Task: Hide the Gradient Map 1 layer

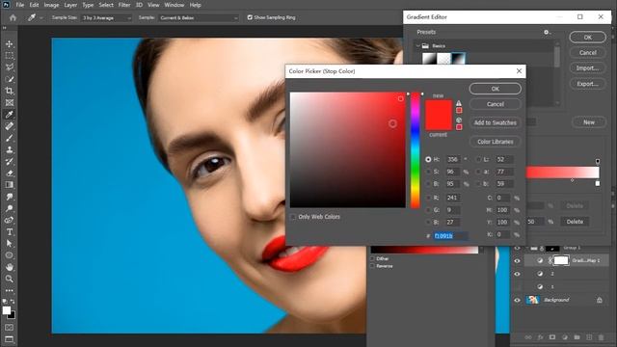Action: point(517,260)
